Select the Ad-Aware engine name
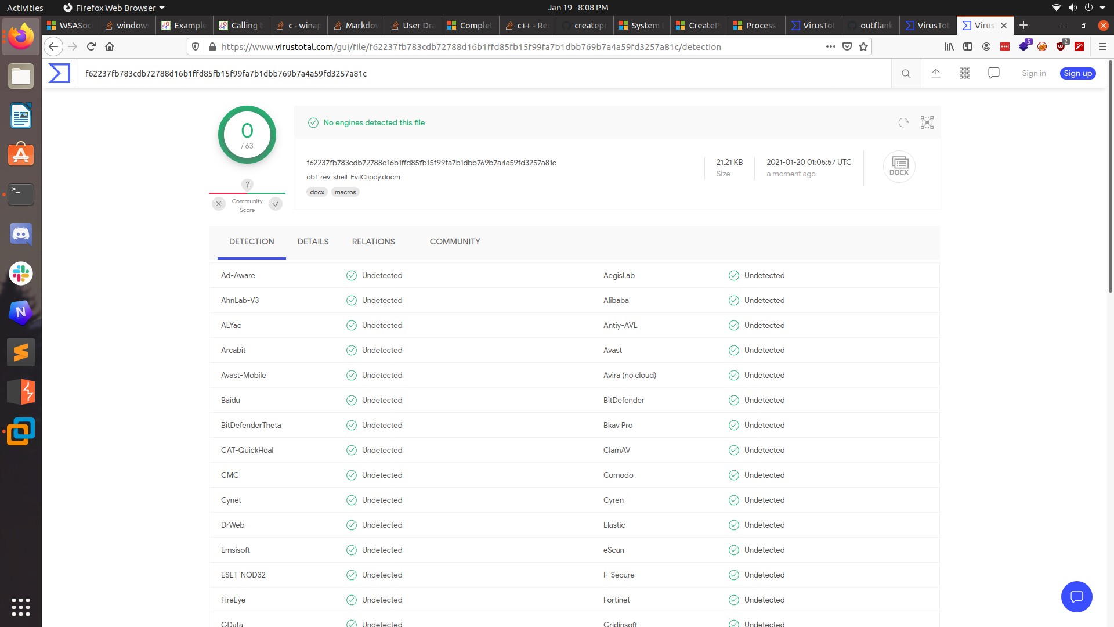 pyautogui.click(x=238, y=275)
